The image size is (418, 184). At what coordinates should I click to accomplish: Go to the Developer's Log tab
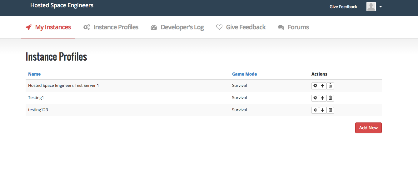(177, 27)
